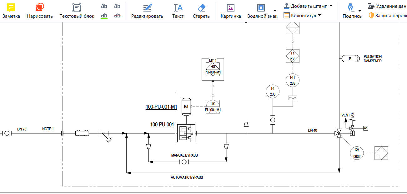Screen dimensions: 407x194
Task: Apply green underline text markup
Action: (104, 16)
